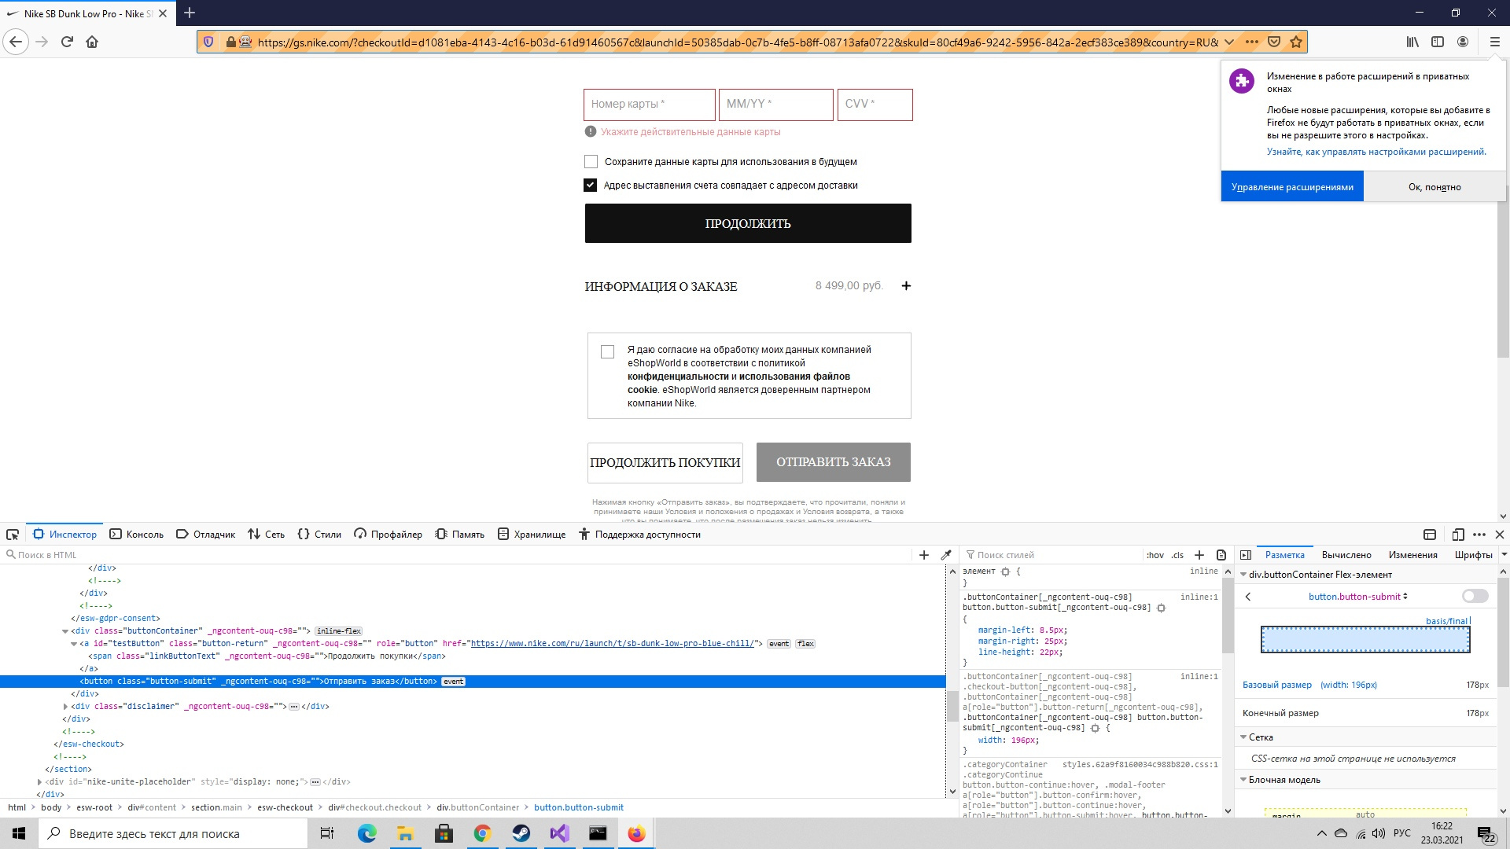Collapse the Блочная модель section

pos(1243,780)
